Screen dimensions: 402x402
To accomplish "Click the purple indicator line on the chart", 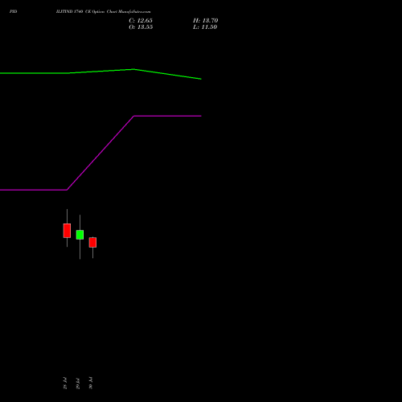I will [x=100, y=153].
